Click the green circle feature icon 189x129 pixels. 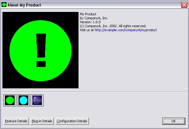click(10, 100)
